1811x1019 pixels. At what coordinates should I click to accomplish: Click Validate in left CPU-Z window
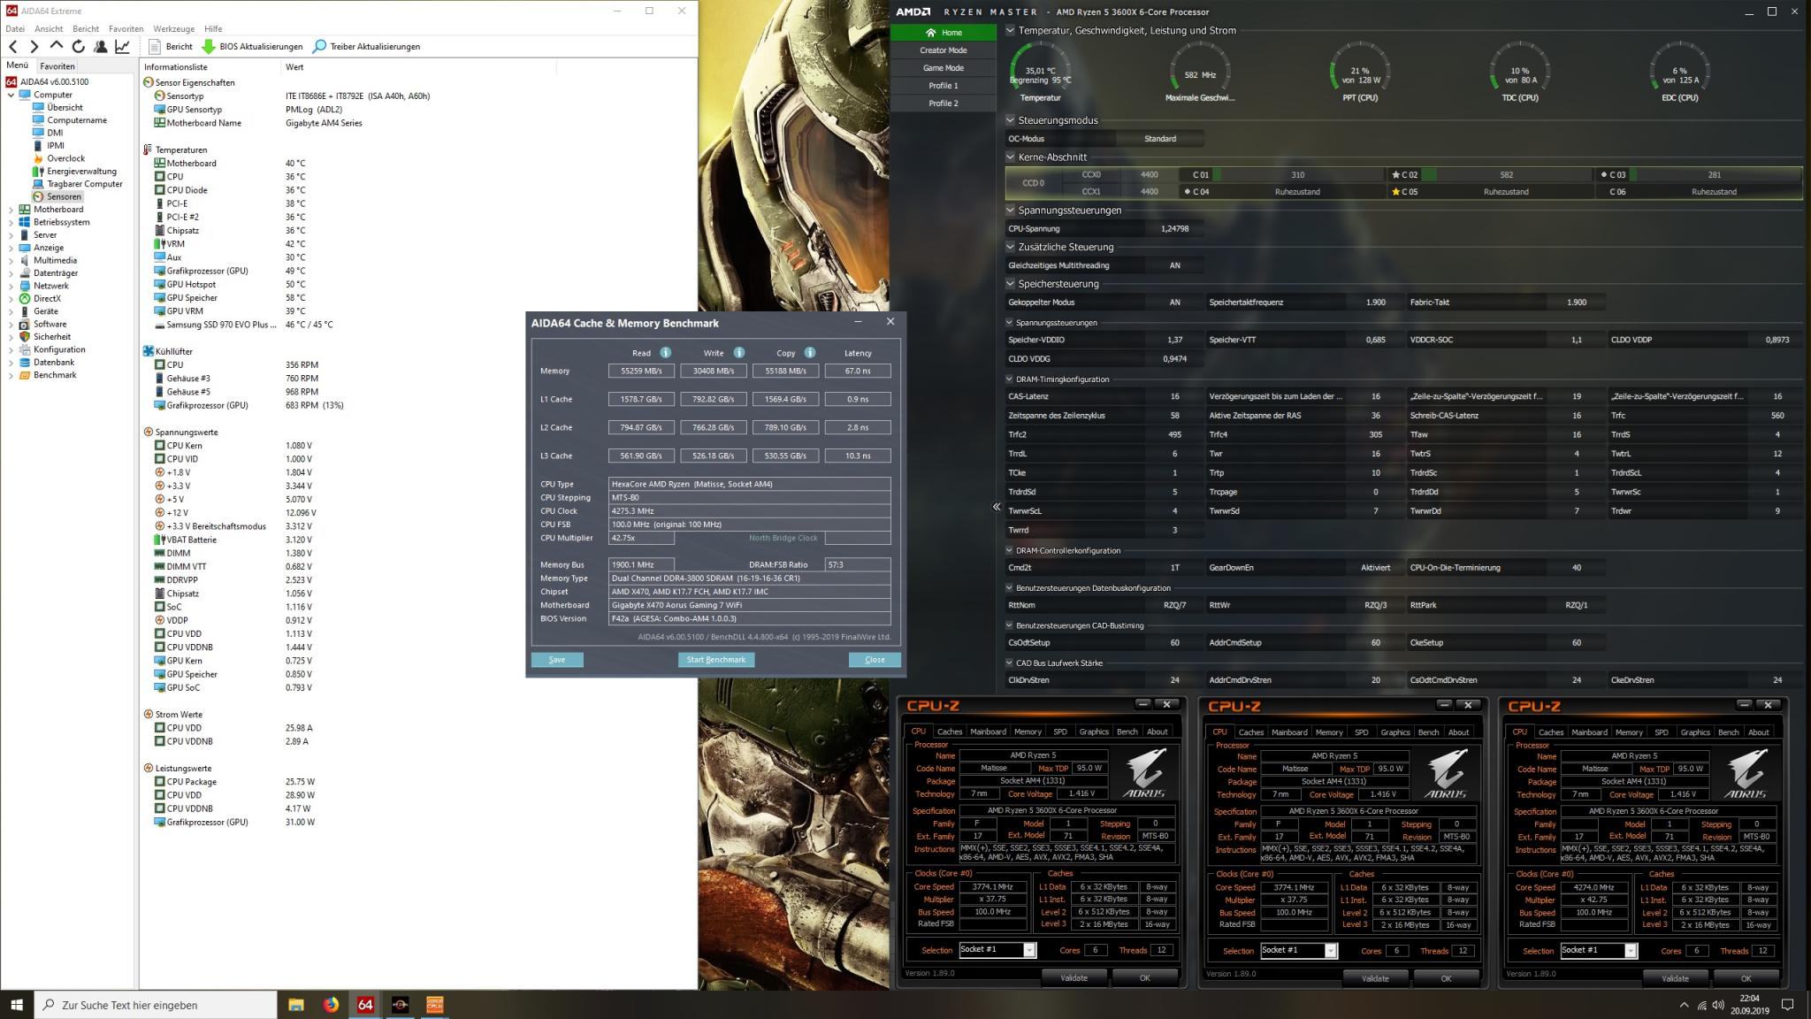(1074, 978)
